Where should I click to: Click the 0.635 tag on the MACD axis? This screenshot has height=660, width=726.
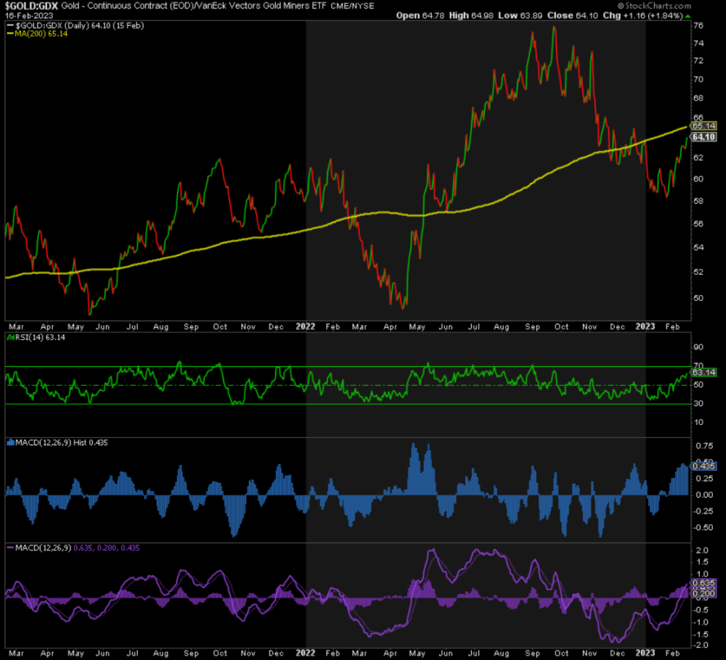(703, 583)
